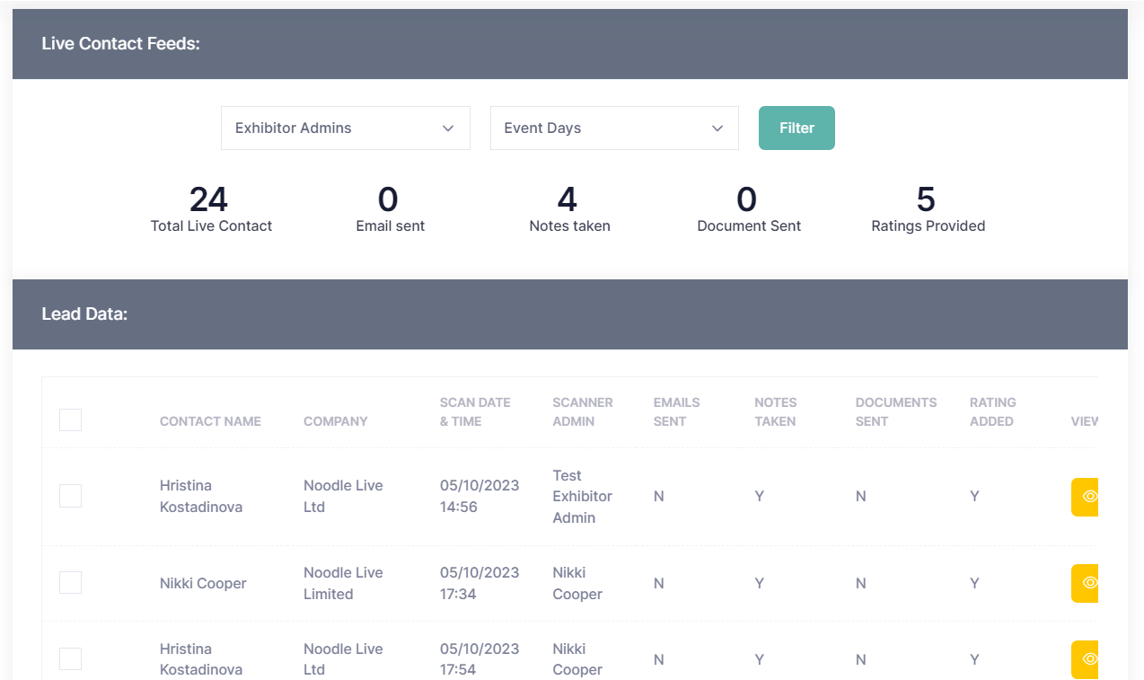This screenshot has width=1144, height=680.
Task: Click the Notes Taken column header
Action: pyautogui.click(x=775, y=411)
